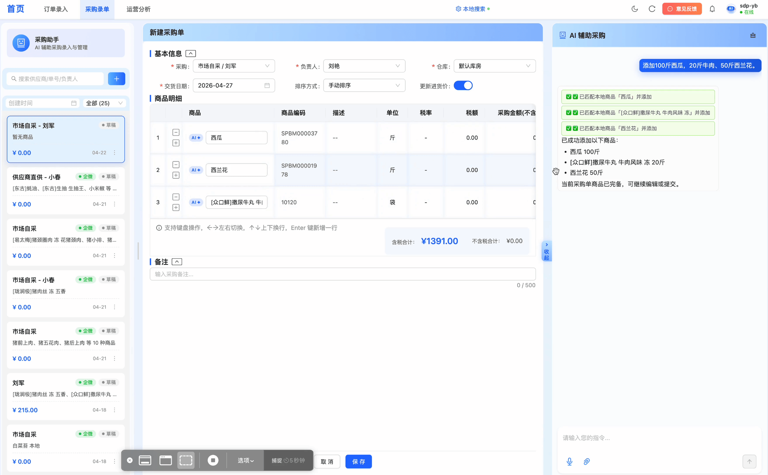Image resolution: width=768 pixels, height=475 pixels.
Task: Click message 已匹配本地商品「西兰花」并添加
Action: 638,128
